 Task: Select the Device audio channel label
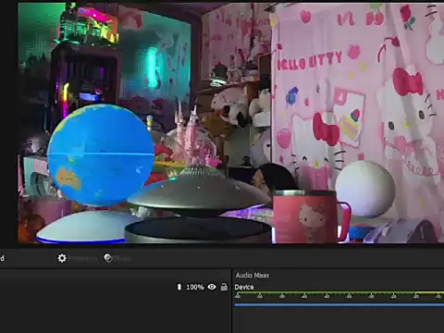(x=244, y=287)
